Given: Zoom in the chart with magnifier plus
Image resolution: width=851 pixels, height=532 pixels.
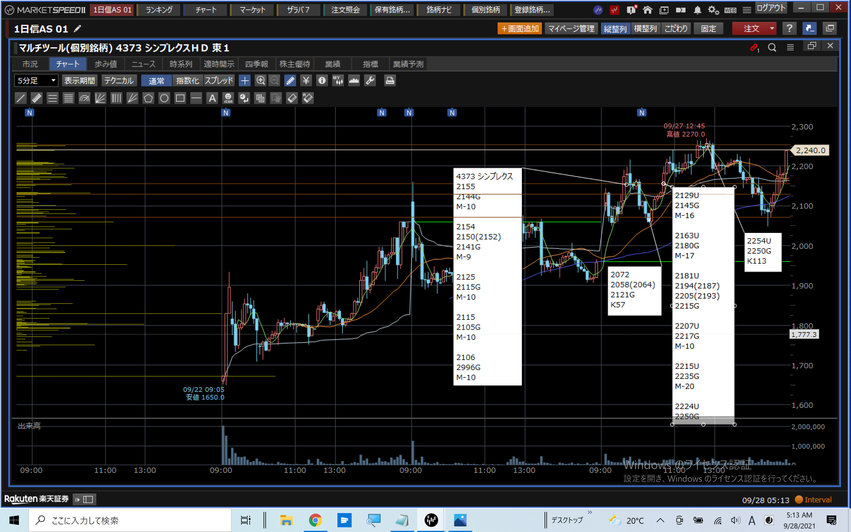Looking at the screenshot, I should [x=260, y=81].
